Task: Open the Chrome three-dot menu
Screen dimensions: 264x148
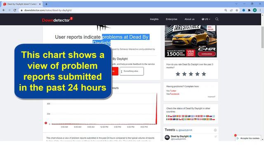Action: tap(260, 10)
